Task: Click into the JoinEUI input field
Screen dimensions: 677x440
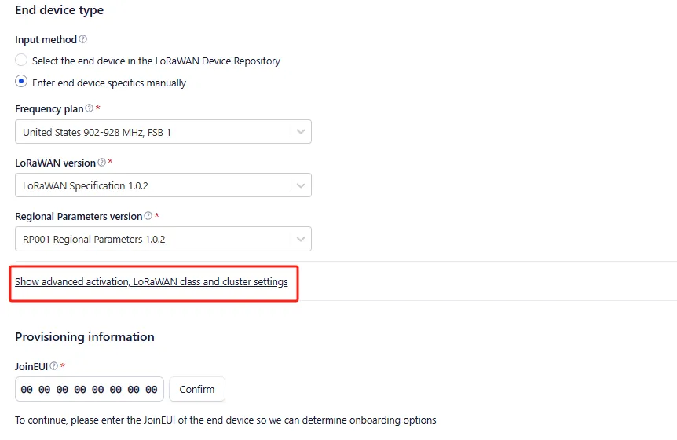Action: pos(89,389)
